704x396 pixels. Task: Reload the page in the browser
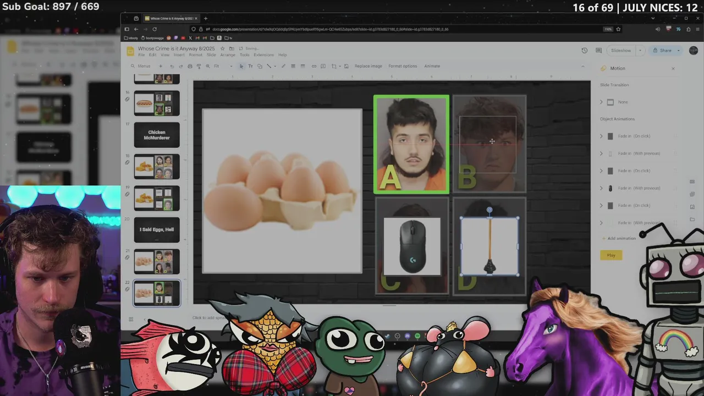(155, 29)
